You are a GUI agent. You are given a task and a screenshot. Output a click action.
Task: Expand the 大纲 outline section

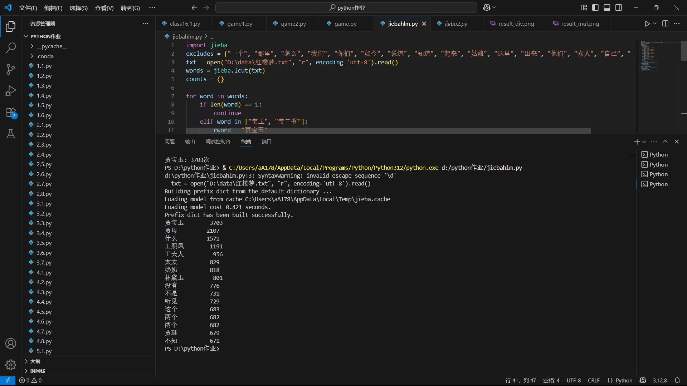click(x=35, y=361)
